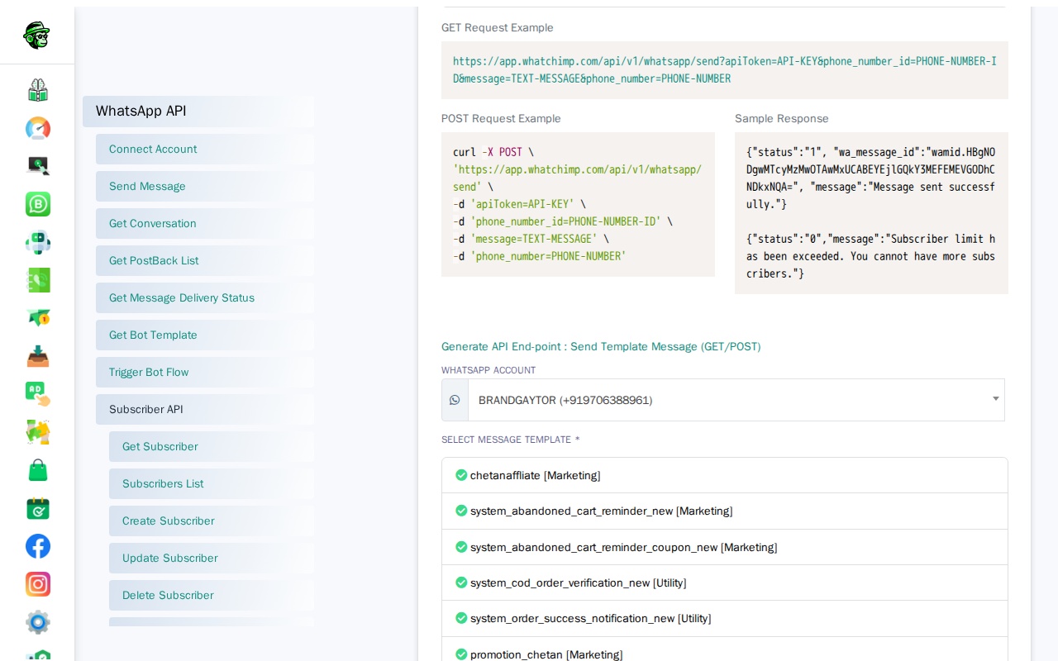Open the AD click sidebar icon
The width and height of the screenshot is (1058, 661).
tap(38, 394)
